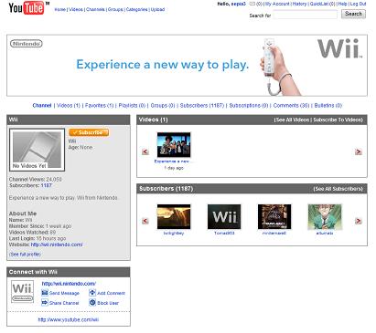Open wii.nintendo.com link in Connect box
The height and width of the screenshot is (333, 376).
(x=69, y=284)
